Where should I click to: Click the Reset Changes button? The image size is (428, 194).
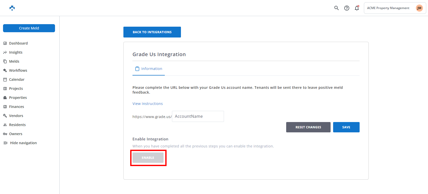(308, 127)
